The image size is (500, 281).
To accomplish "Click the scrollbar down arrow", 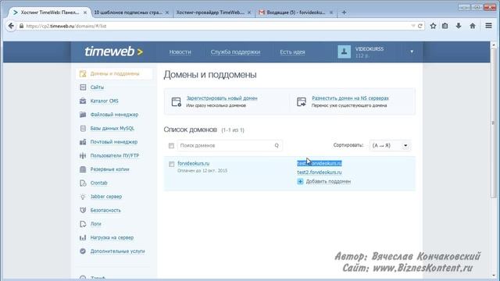I will [x=494, y=276].
